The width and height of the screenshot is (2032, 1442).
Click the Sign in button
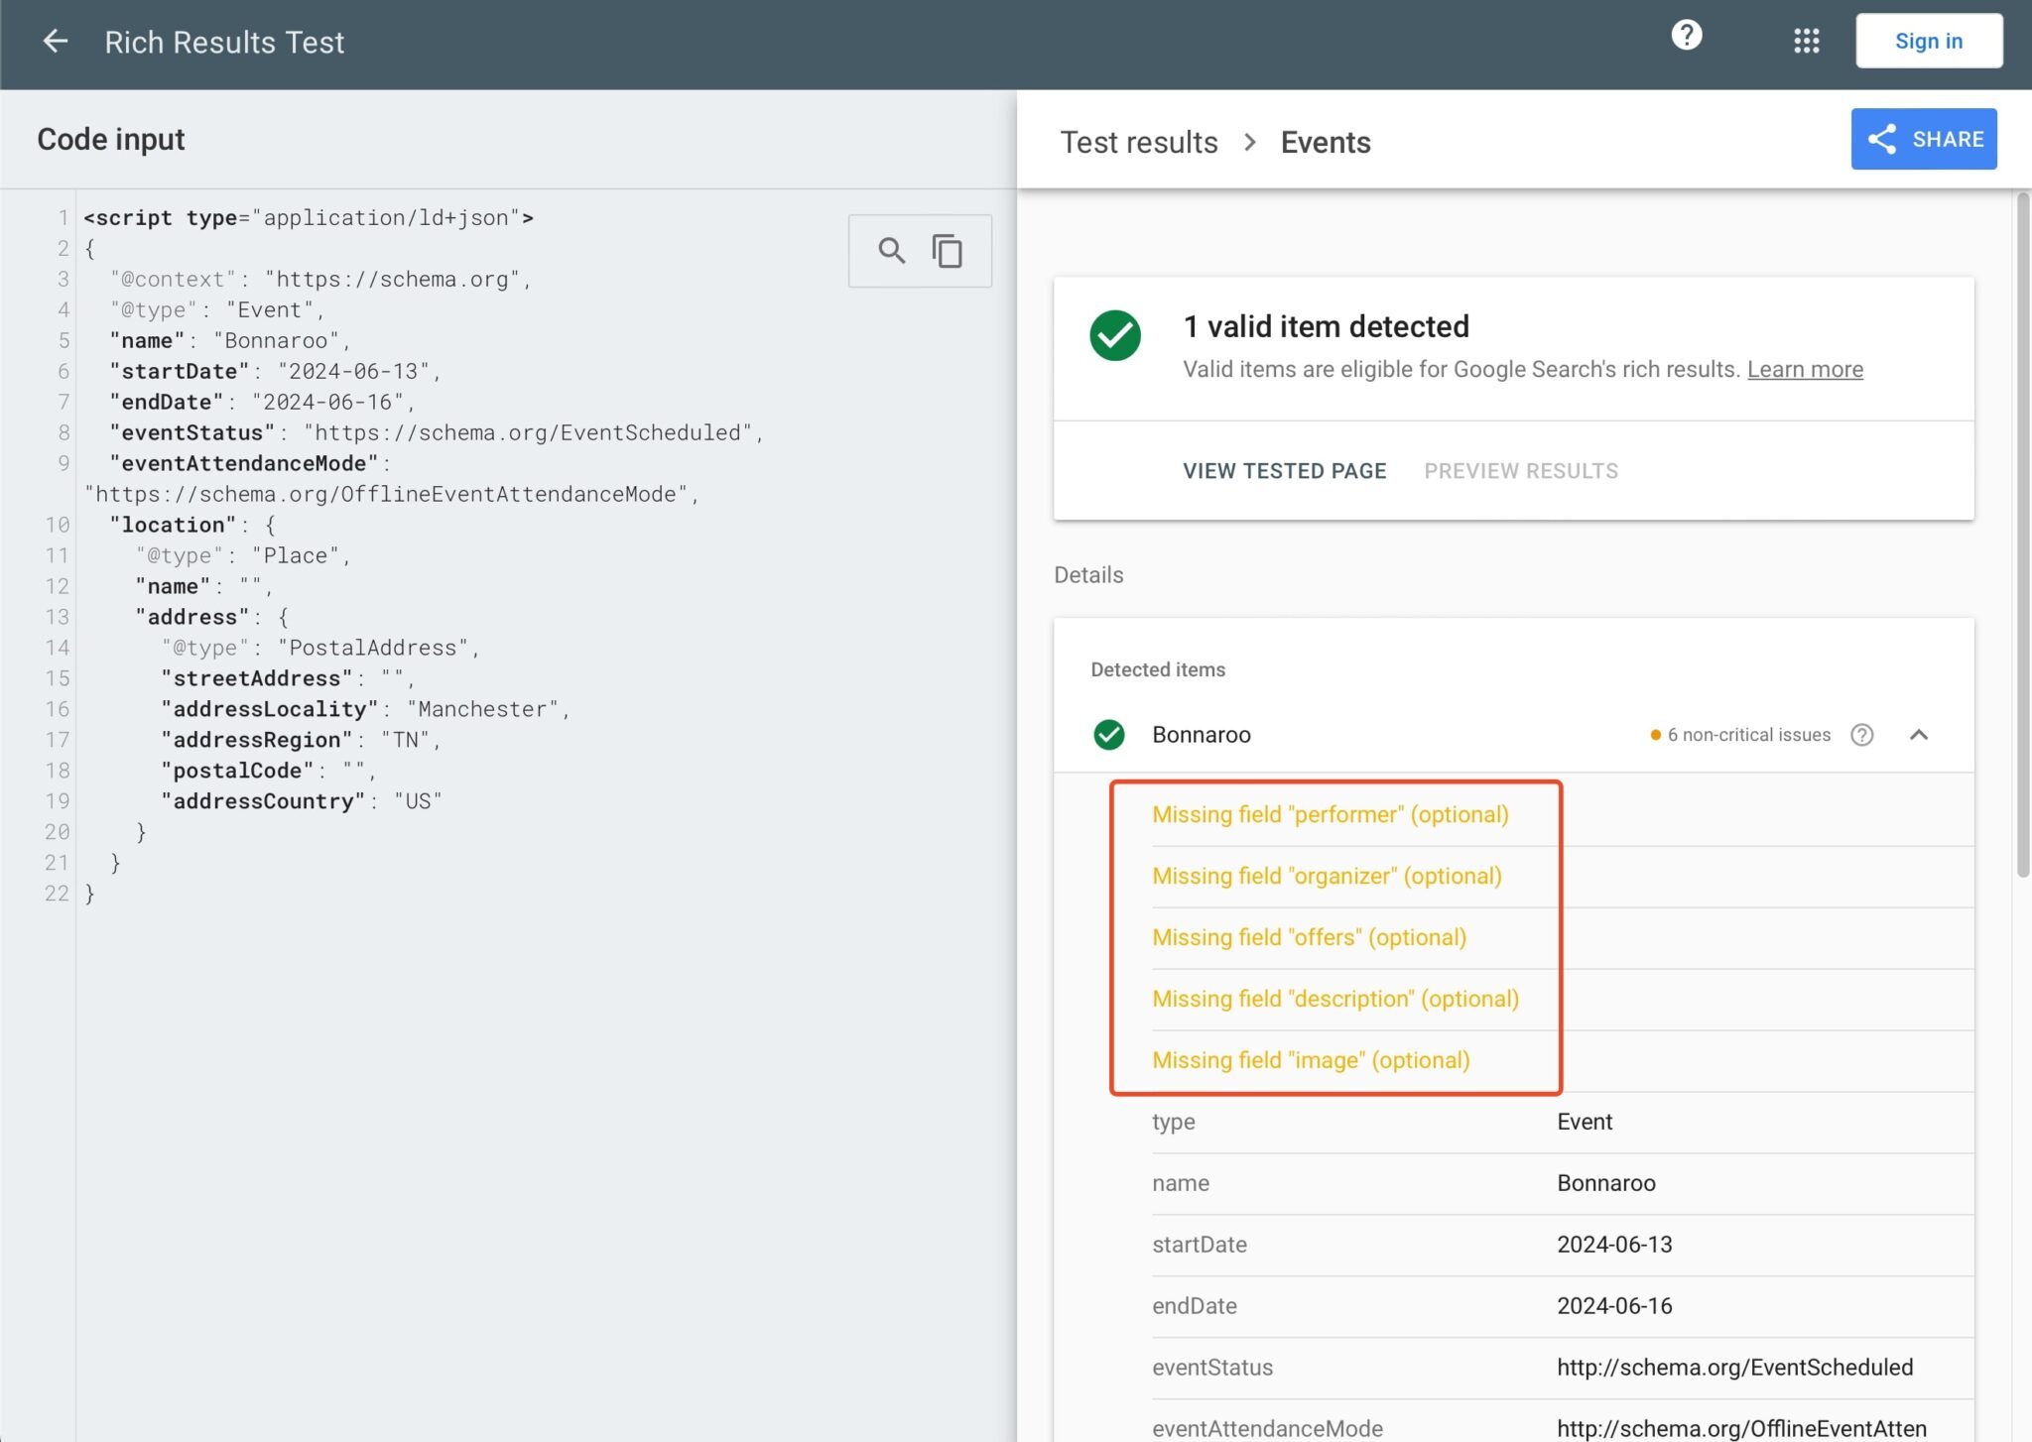(1928, 41)
